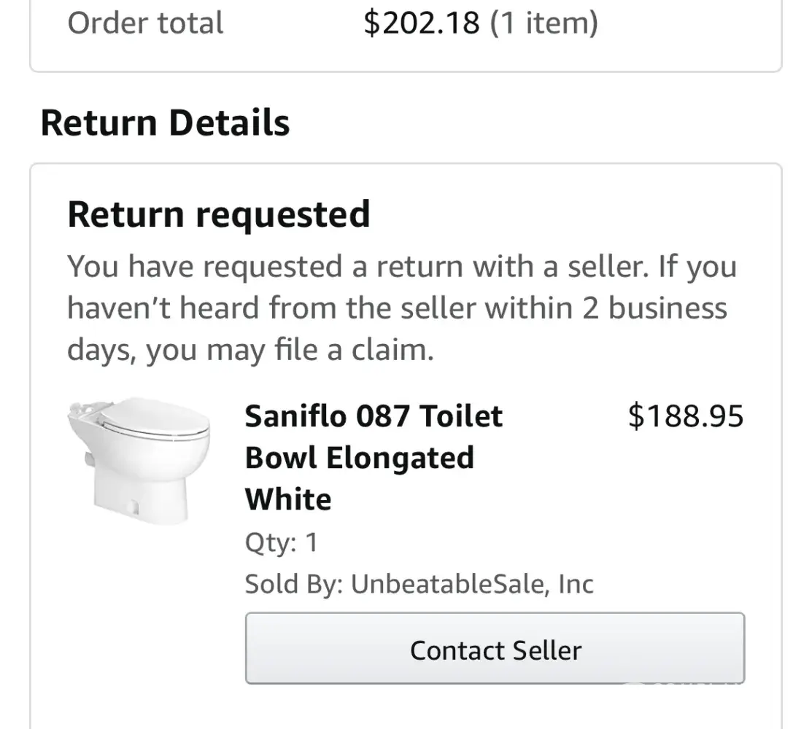Click the "Sold By:" label
Viewport: 812px width, 729px height.
click(x=293, y=584)
